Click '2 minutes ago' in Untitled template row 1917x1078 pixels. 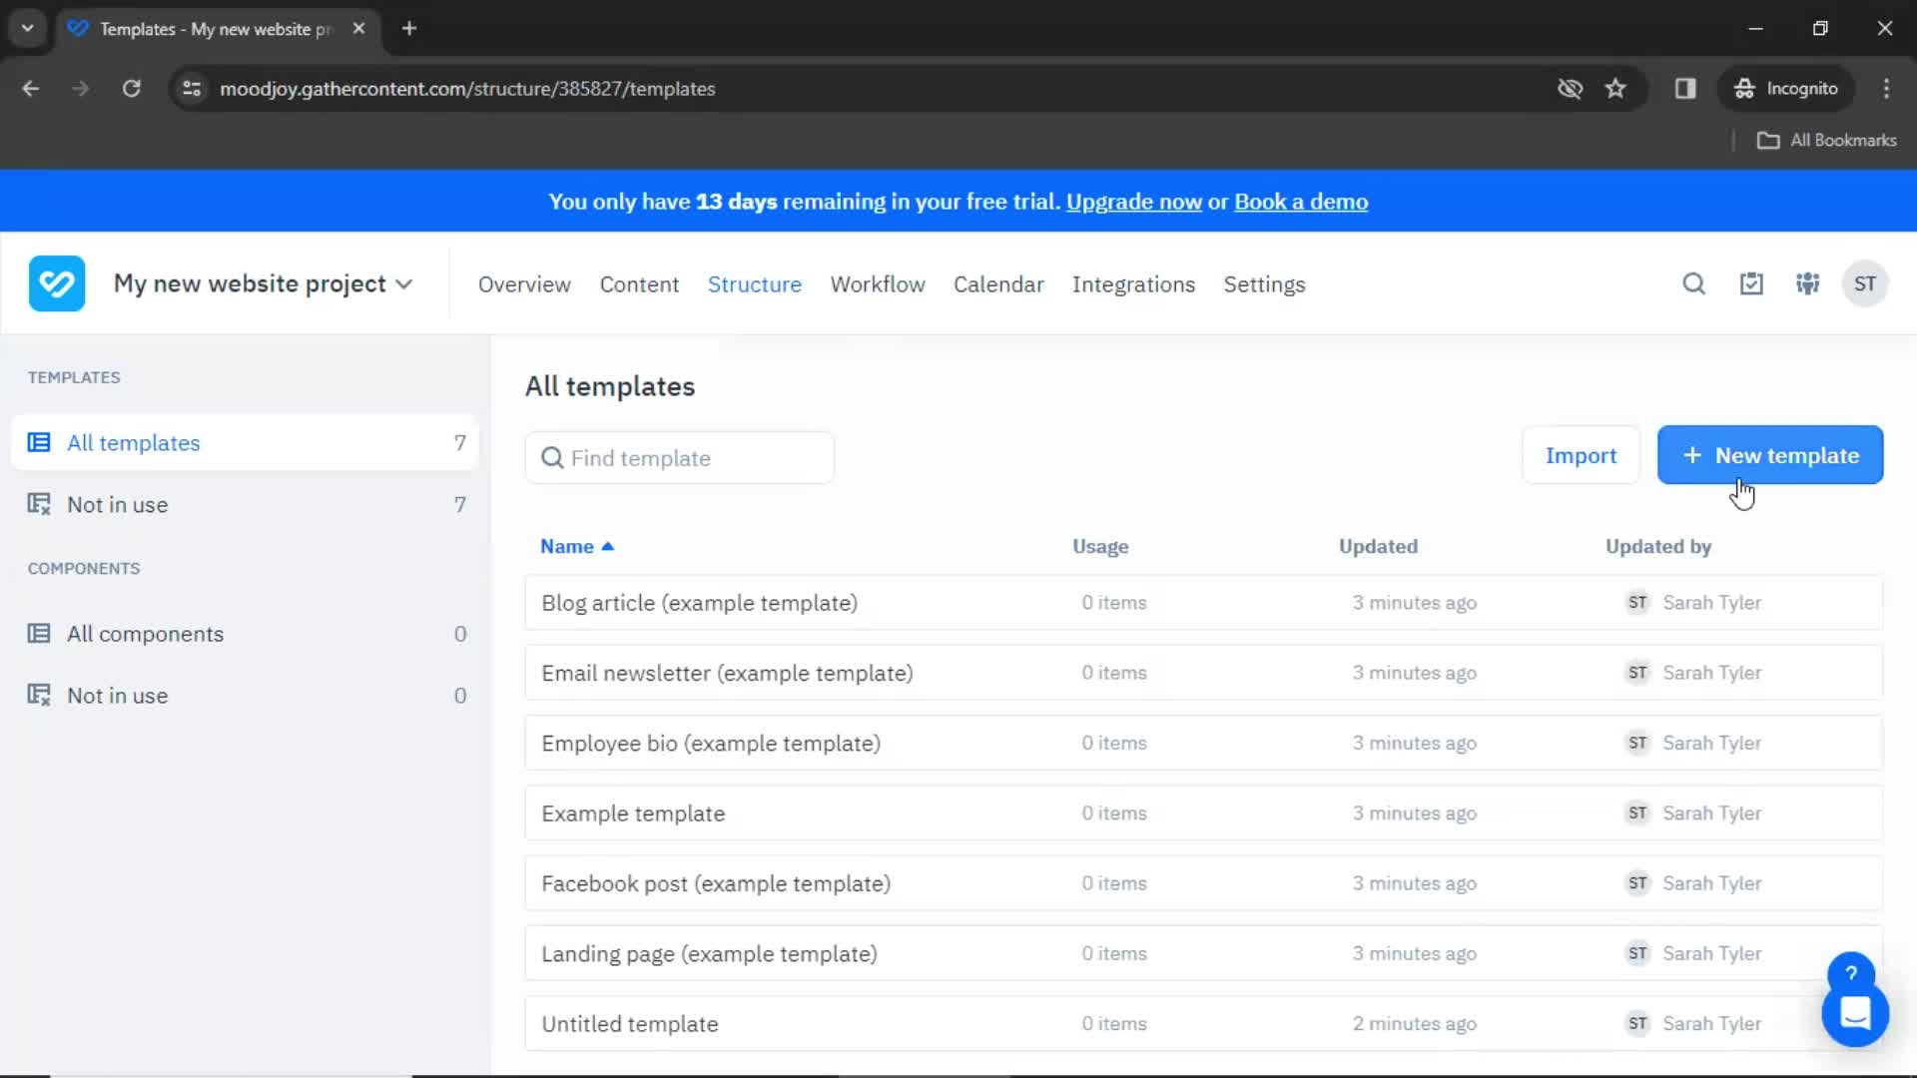point(1415,1024)
